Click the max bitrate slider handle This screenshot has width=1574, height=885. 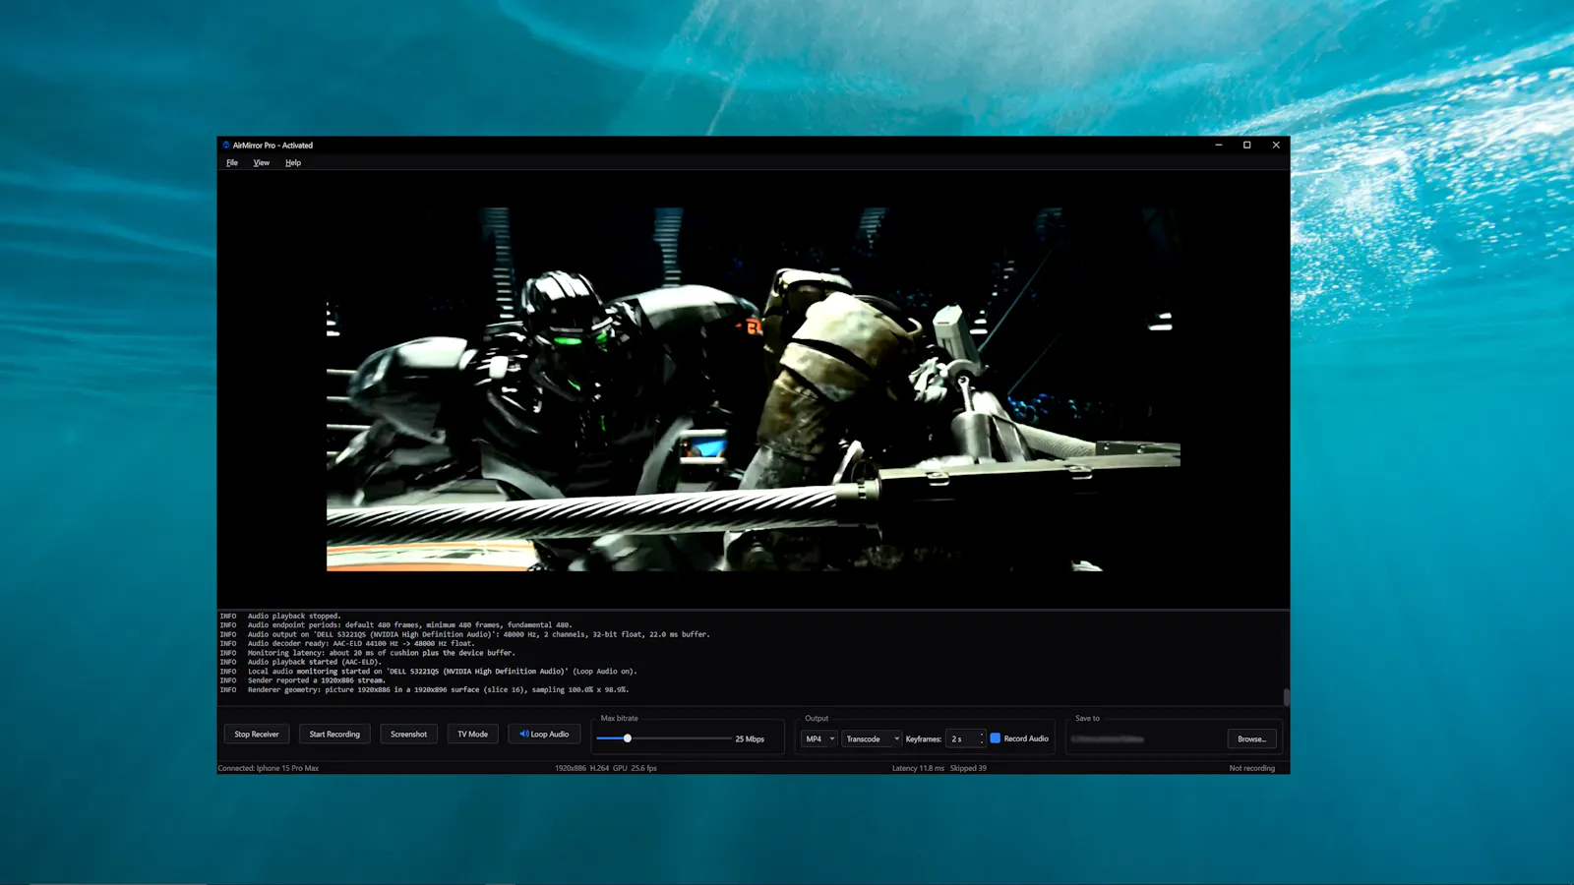[x=628, y=738]
